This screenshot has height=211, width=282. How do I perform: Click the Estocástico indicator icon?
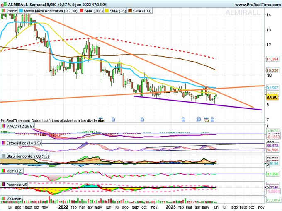[x=3, y=143]
